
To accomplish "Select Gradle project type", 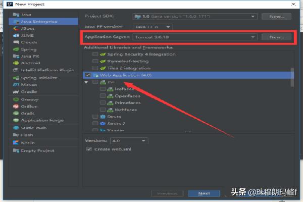I will [43, 91].
